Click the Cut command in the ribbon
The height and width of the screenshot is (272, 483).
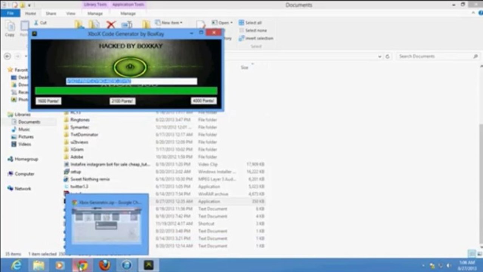[x=40, y=23]
